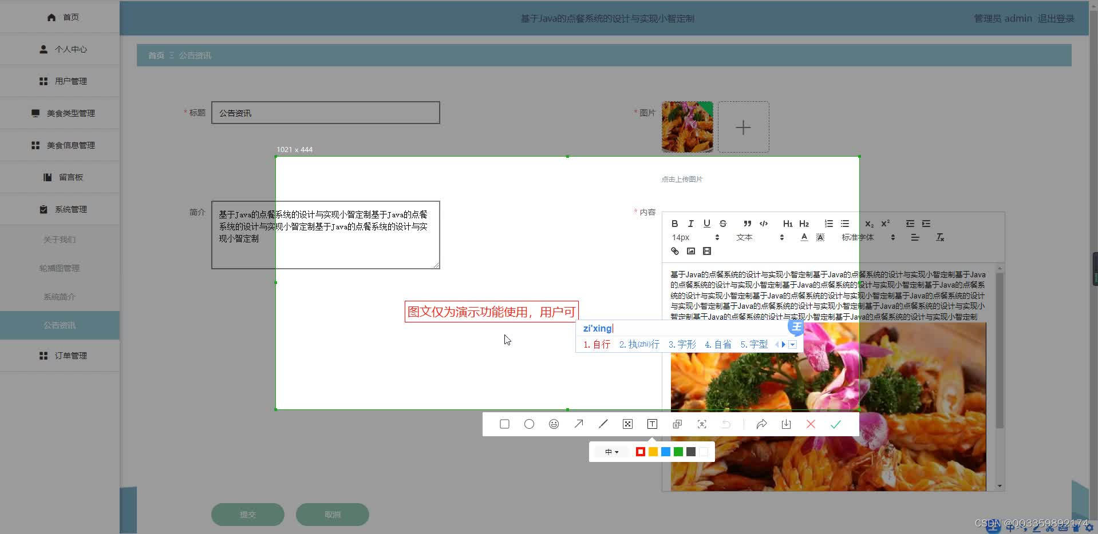
Task: Open the 标准字体 font family dropdown
Action: tap(868, 237)
